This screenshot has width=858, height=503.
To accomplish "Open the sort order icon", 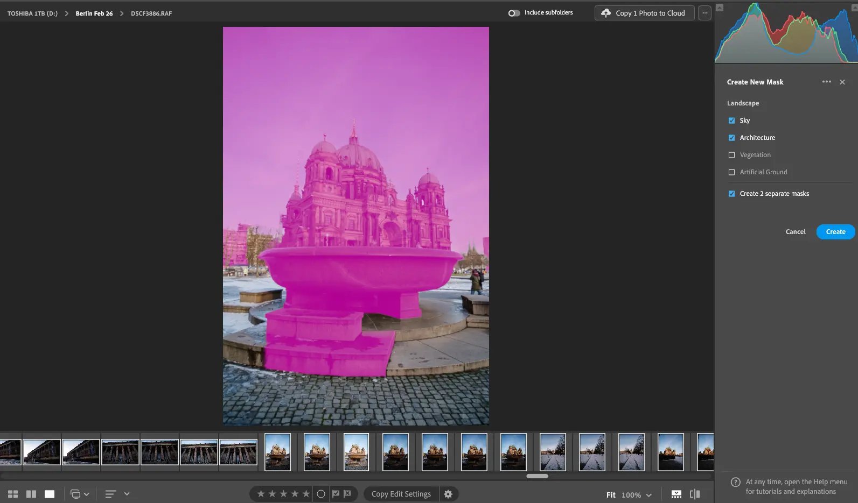I will pyautogui.click(x=110, y=494).
